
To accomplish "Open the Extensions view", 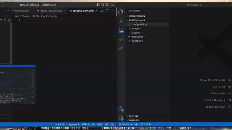I will pyautogui.click(x=121, y=48).
